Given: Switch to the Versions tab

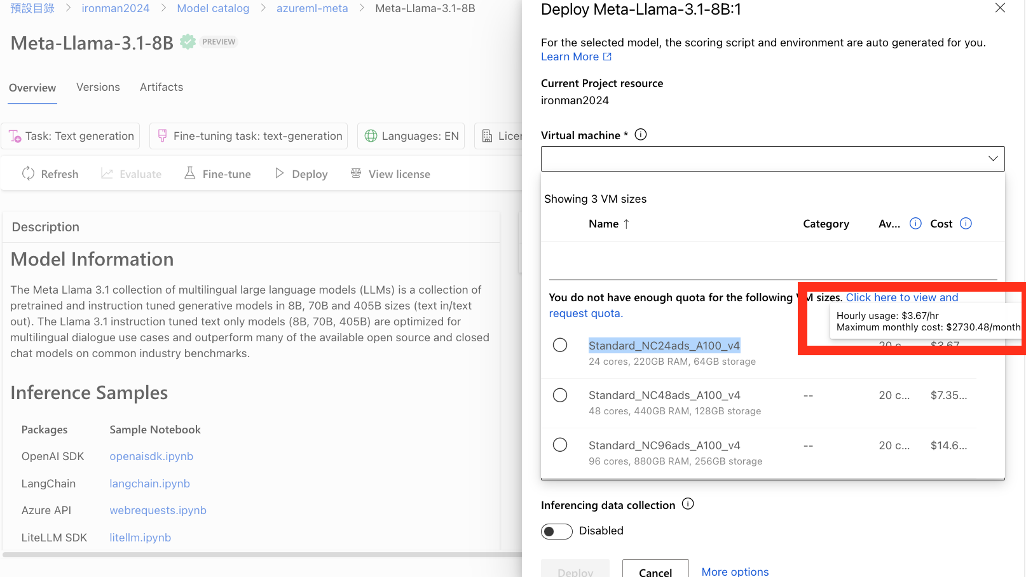Looking at the screenshot, I should tap(98, 87).
